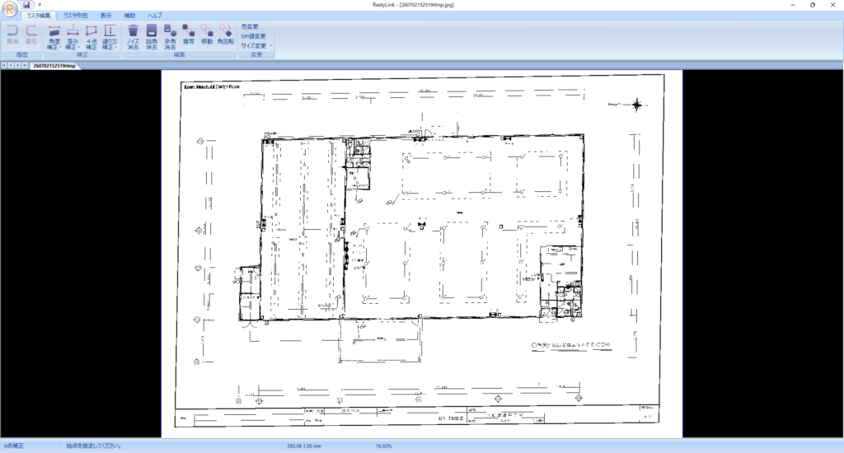Switch to the ラスタ作図 ribbon tab
The height and width of the screenshot is (453, 844).
(x=75, y=16)
